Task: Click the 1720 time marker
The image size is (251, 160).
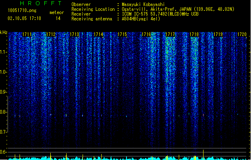Action: [242, 34]
